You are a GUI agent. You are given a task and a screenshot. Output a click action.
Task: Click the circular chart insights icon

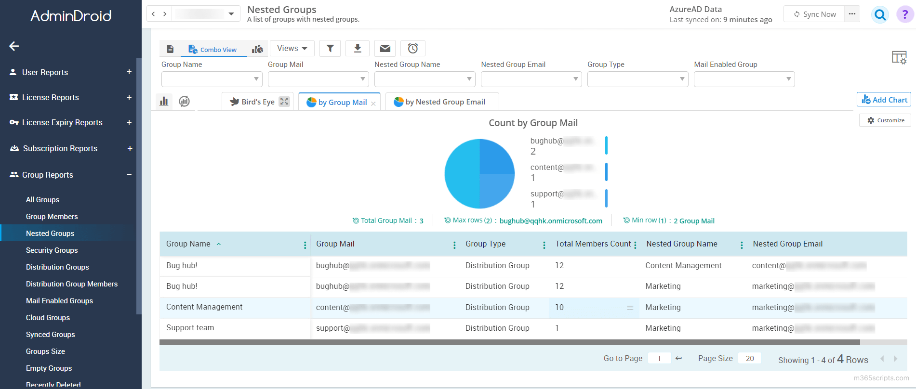point(184,101)
